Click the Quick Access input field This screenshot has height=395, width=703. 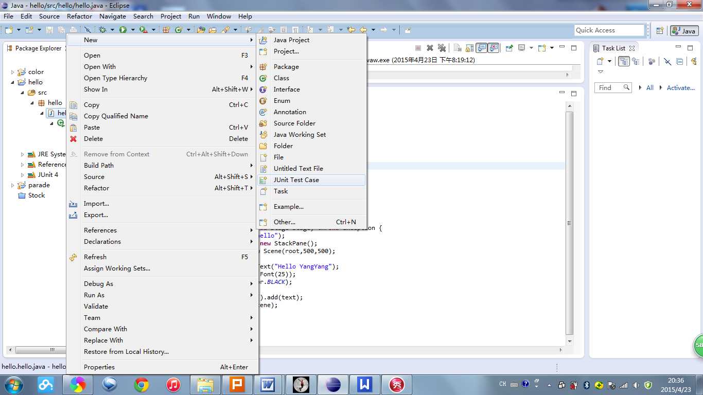tap(609, 30)
